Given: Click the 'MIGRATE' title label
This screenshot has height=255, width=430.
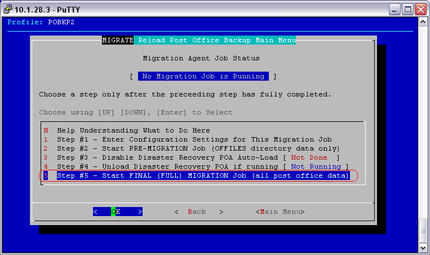Looking at the screenshot, I should (118, 40).
